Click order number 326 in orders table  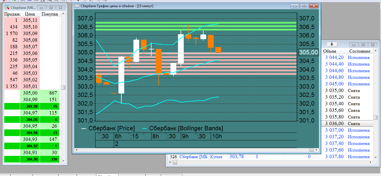(x=173, y=157)
